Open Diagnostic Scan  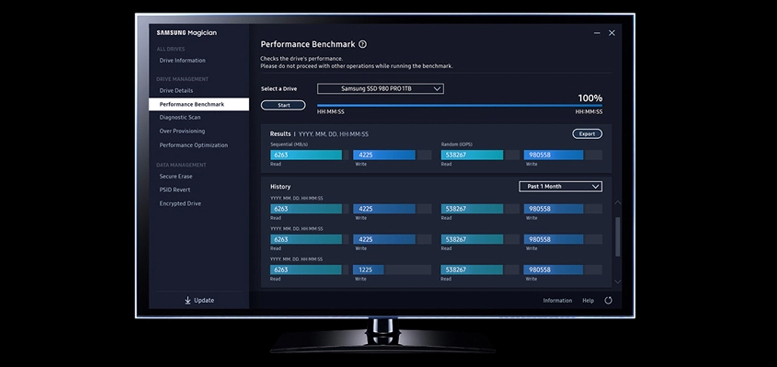(x=180, y=117)
